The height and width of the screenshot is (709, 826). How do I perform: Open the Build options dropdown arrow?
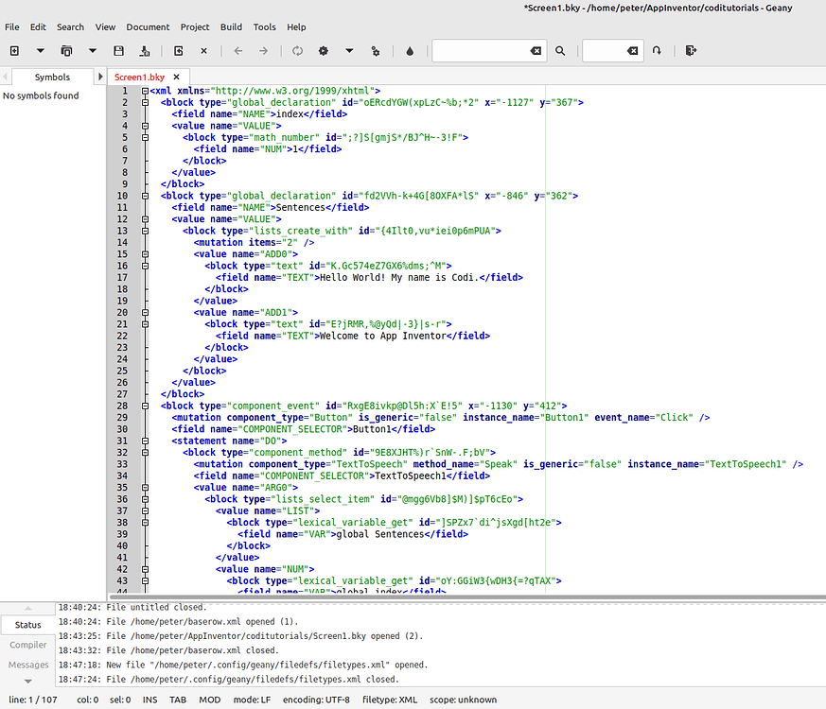pyautogui.click(x=349, y=50)
